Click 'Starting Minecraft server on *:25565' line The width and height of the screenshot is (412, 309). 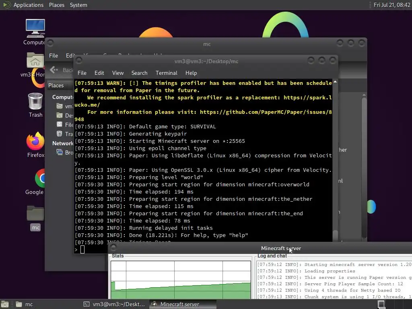160,141
